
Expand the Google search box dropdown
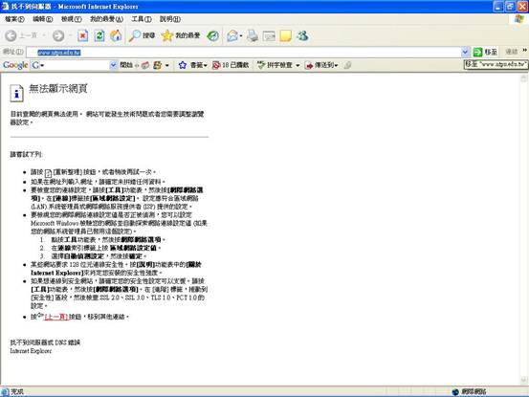click(113, 65)
